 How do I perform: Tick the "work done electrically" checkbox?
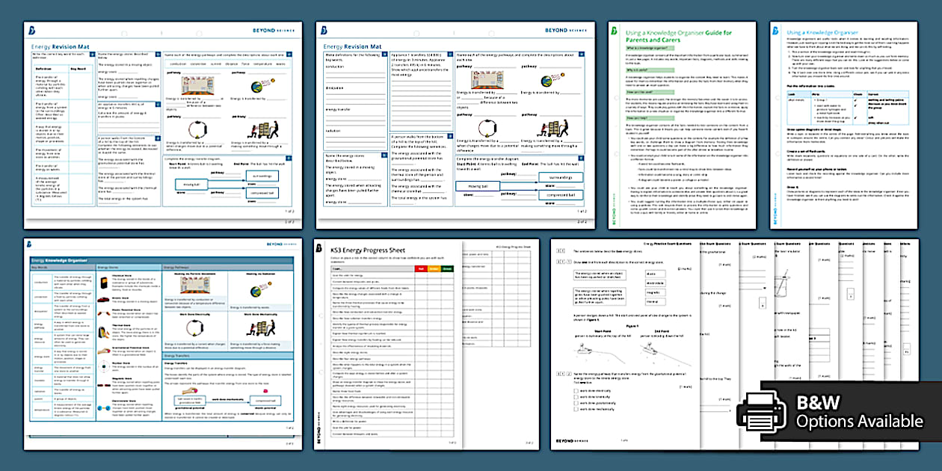point(576,390)
